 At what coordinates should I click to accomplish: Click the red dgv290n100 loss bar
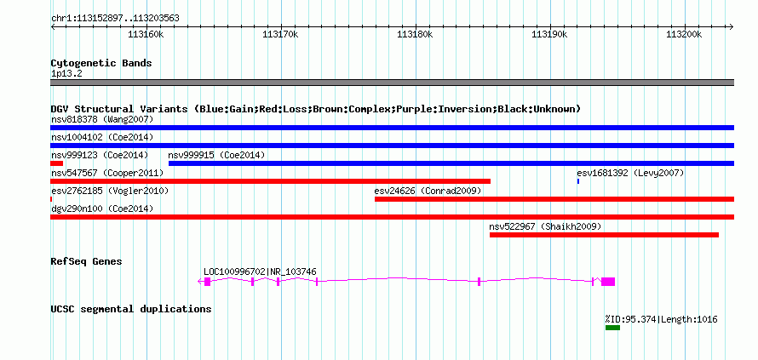392,217
